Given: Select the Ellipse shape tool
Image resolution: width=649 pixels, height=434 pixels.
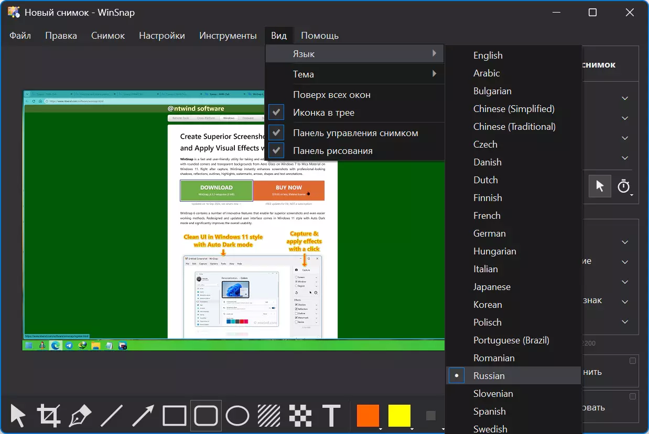Looking at the screenshot, I should tap(237, 416).
